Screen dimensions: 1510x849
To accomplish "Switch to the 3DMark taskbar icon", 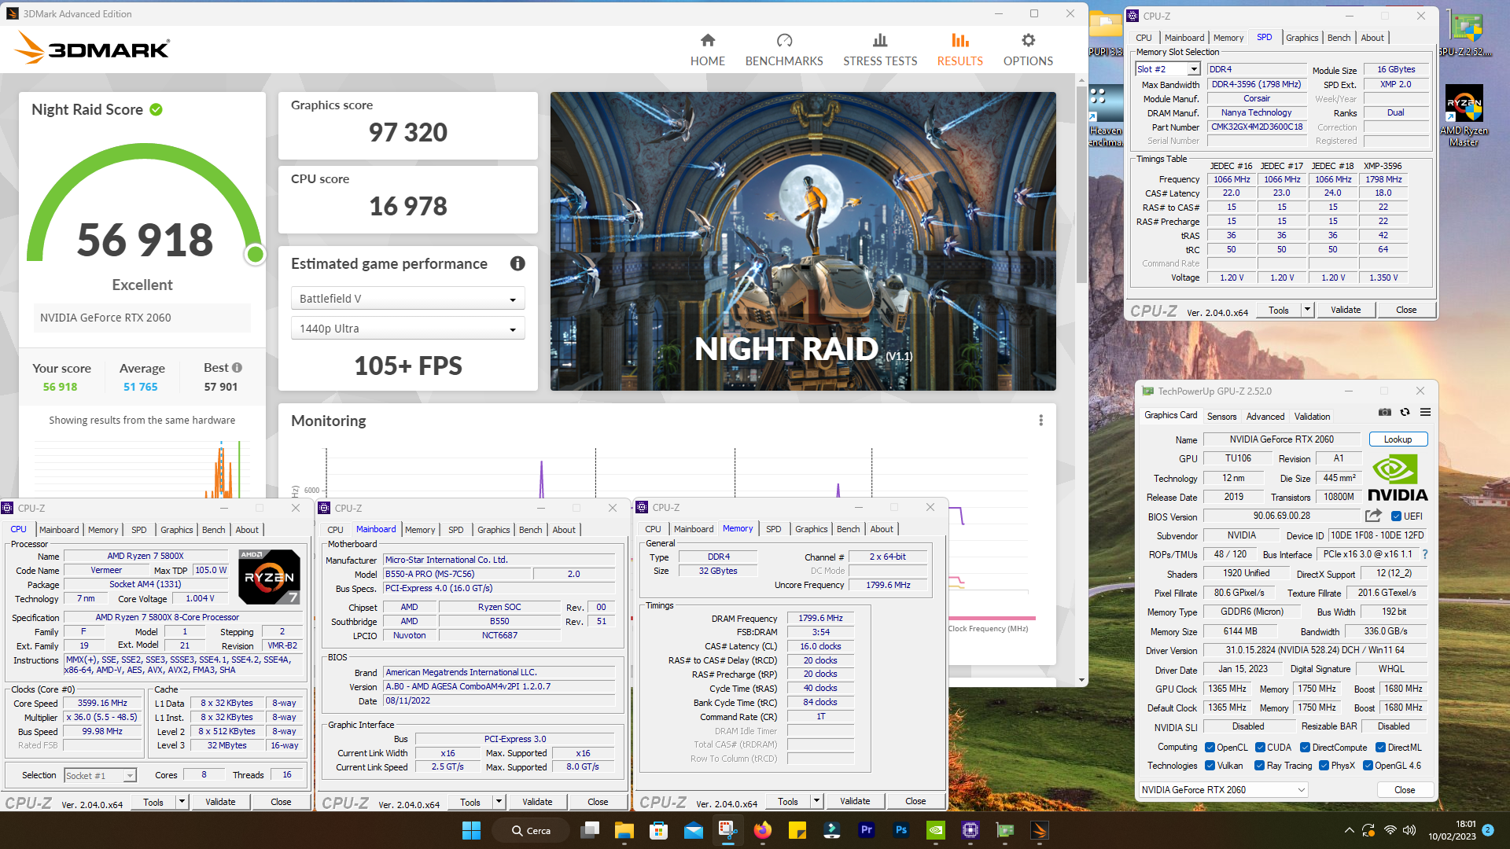I will click(1039, 830).
